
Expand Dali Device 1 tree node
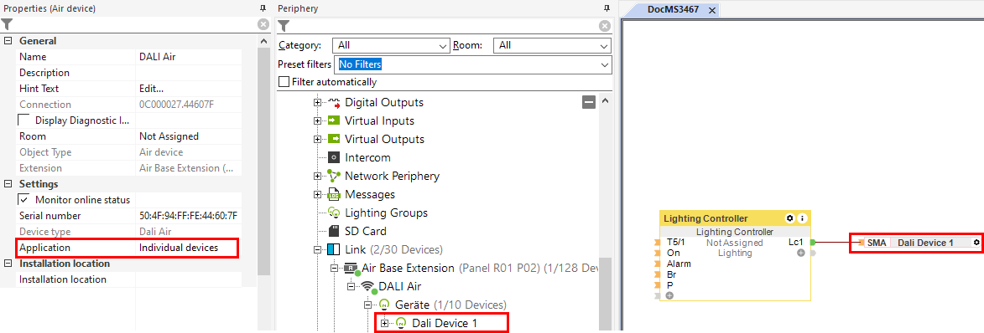coord(385,323)
